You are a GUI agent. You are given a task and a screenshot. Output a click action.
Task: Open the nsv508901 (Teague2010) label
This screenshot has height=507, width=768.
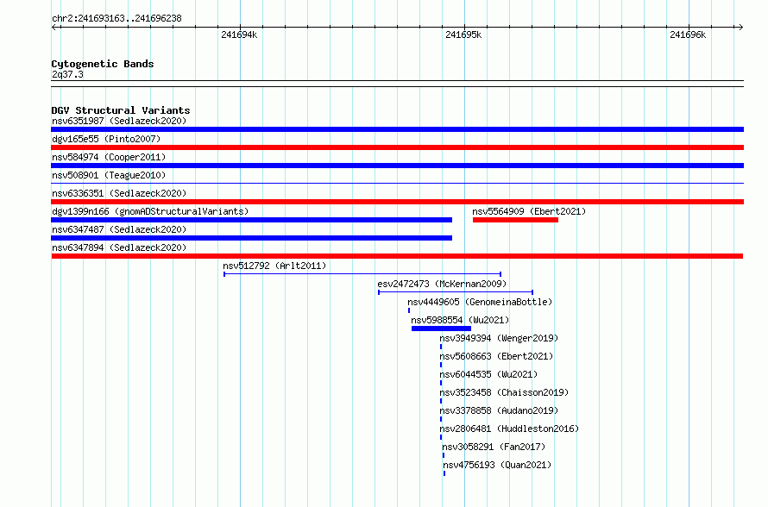[109, 175]
